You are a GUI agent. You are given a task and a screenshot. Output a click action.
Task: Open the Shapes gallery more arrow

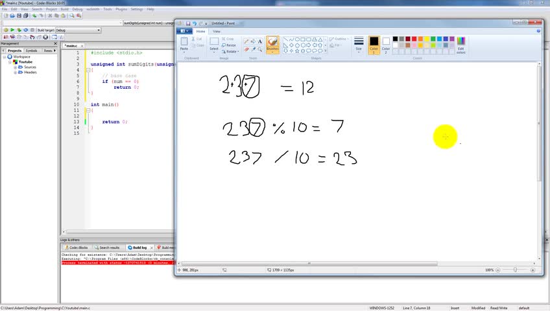326,51
